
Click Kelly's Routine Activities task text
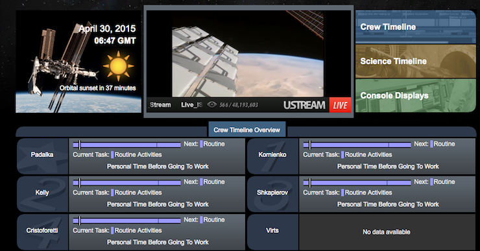coord(138,193)
